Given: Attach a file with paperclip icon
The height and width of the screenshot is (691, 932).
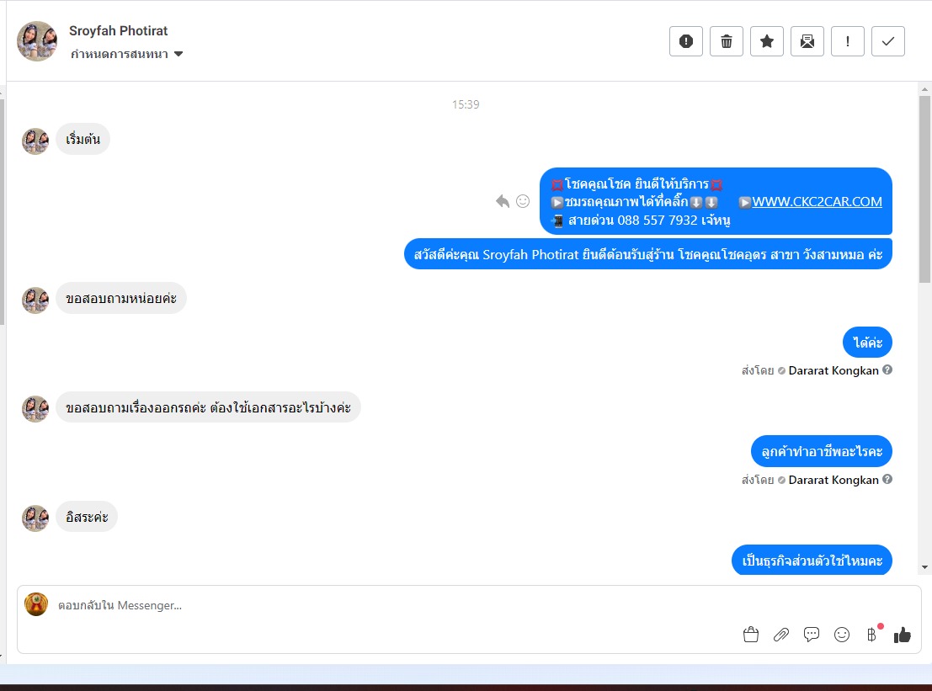Looking at the screenshot, I should tap(781, 635).
